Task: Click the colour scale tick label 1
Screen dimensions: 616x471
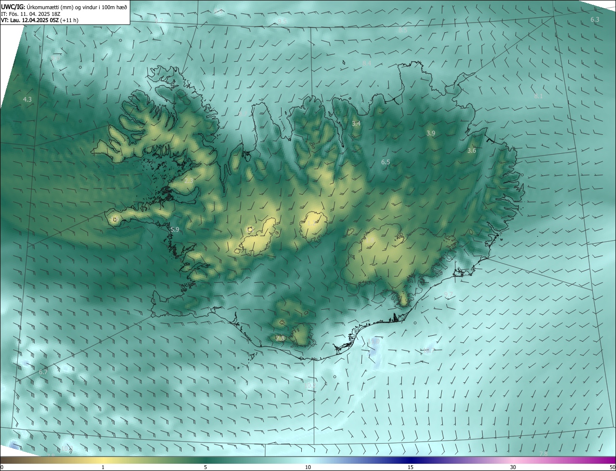Action: (103, 468)
